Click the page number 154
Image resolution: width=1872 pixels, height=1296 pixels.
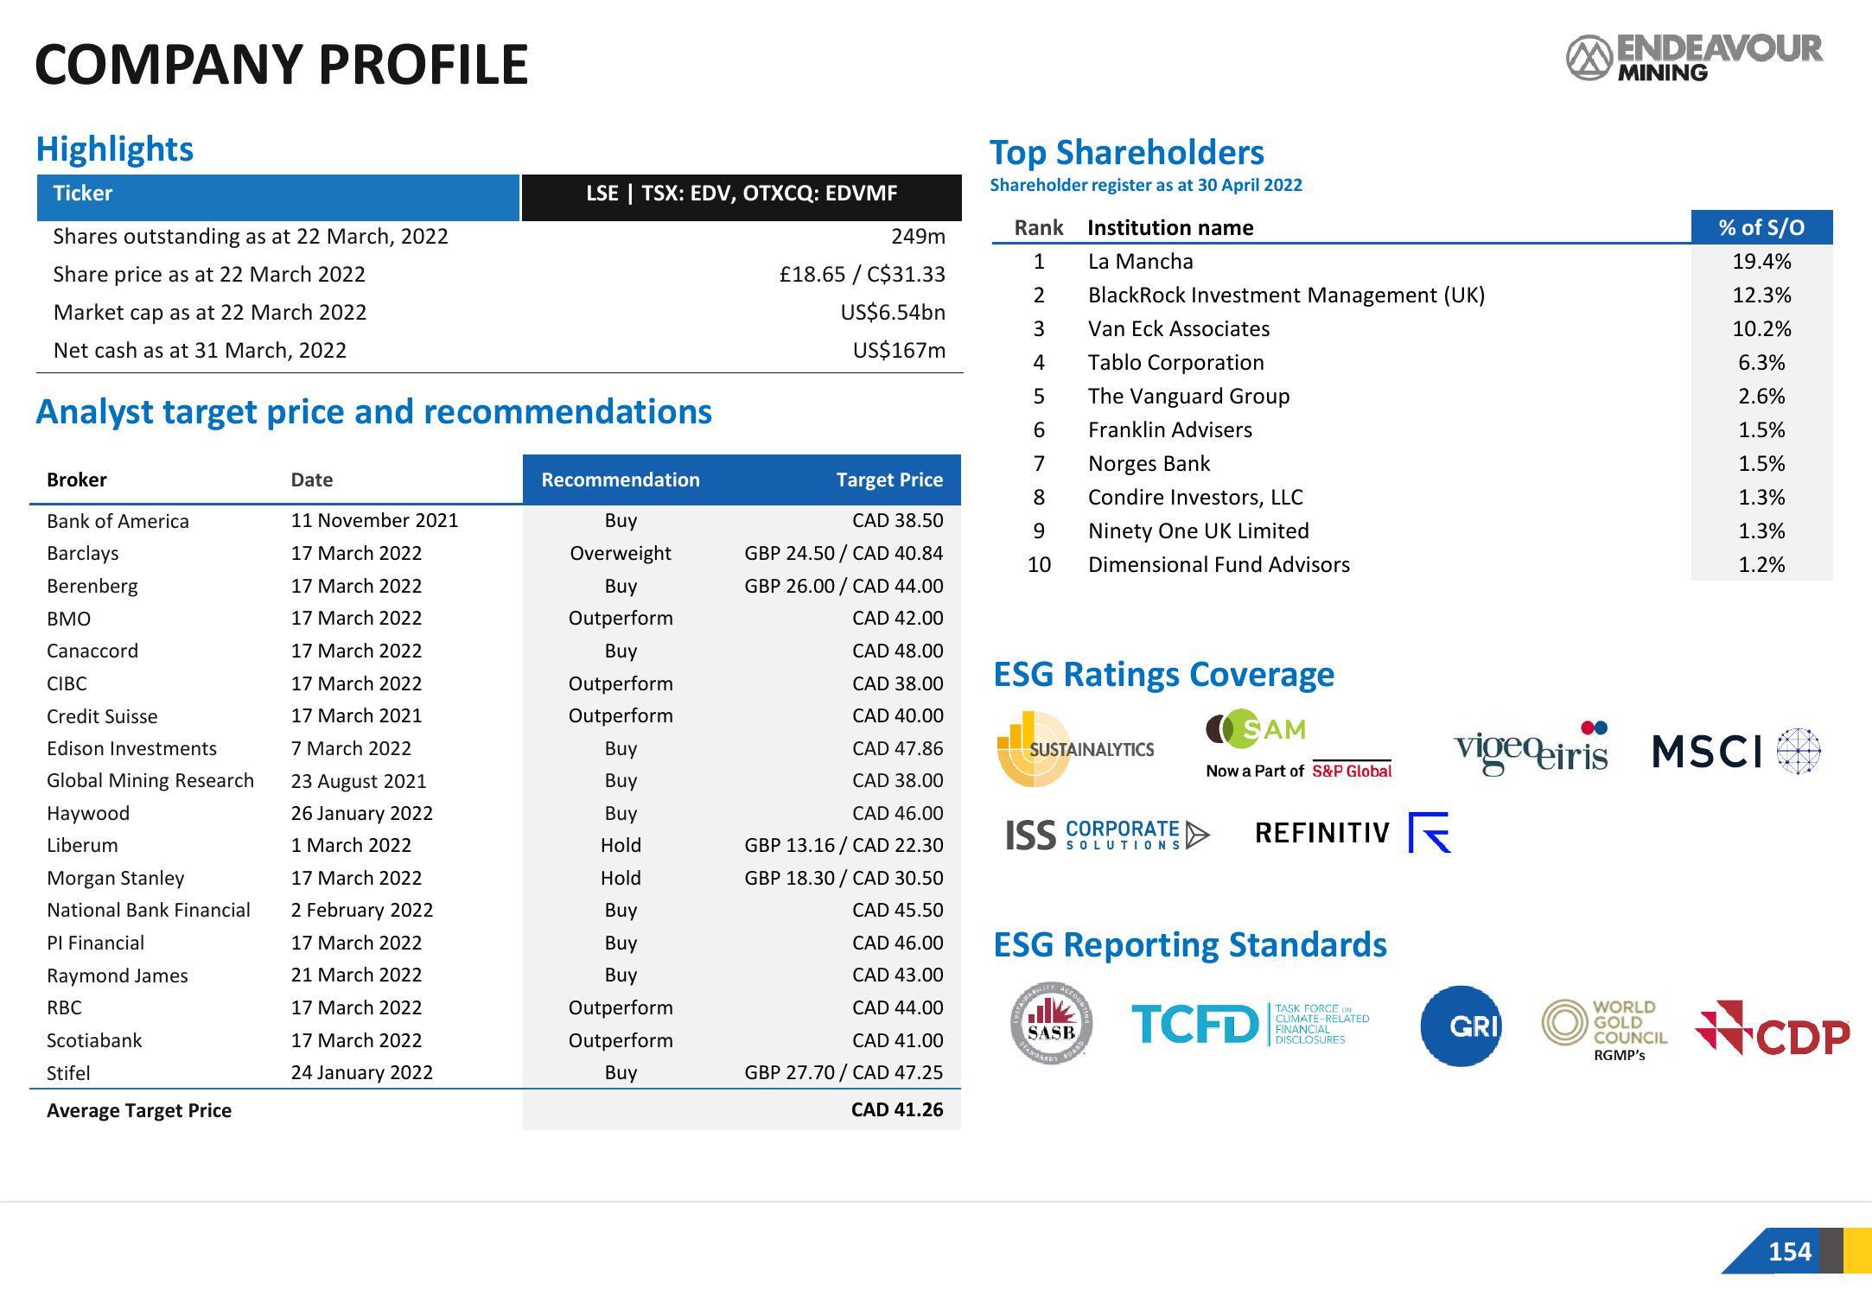point(1789,1251)
